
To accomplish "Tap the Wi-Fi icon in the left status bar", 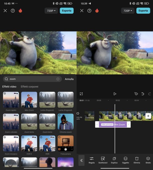I will [x=65, y=4].
